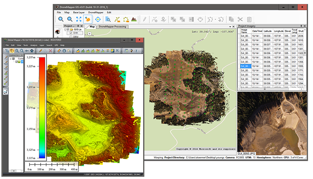This screenshot has width=313, height=179.
Task: Click the copy pages icon in DroneMapper toolbar
Action: (231, 19)
